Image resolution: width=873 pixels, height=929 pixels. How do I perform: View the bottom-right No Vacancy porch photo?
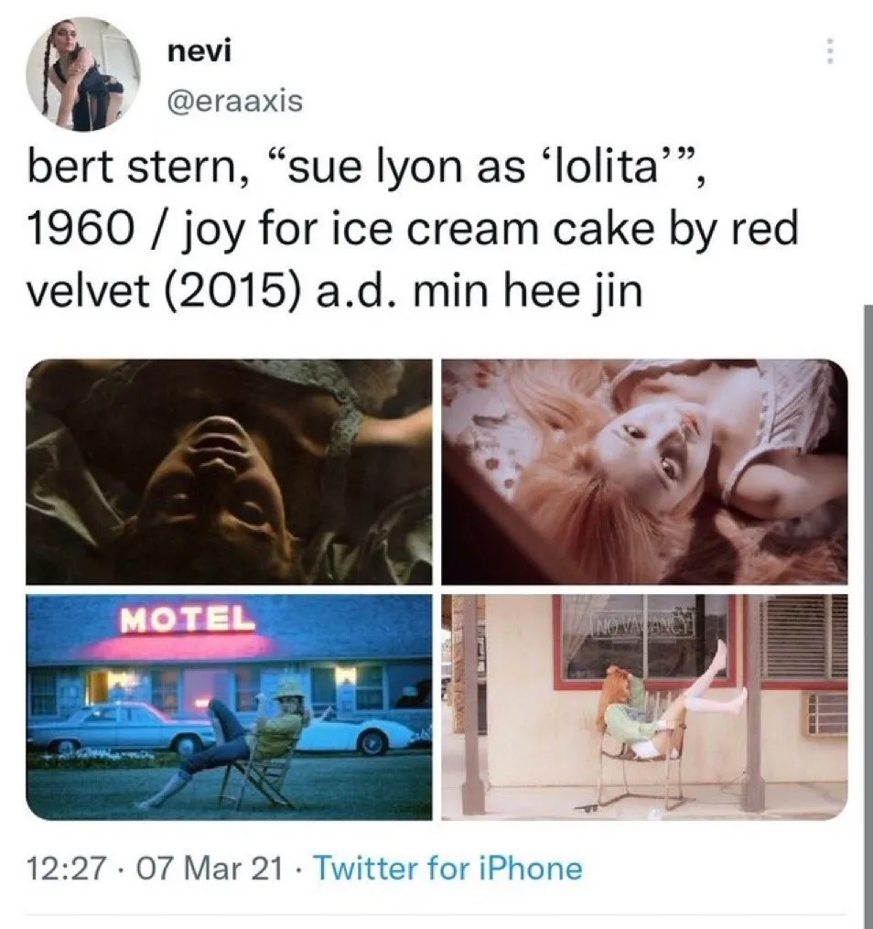click(x=644, y=707)
